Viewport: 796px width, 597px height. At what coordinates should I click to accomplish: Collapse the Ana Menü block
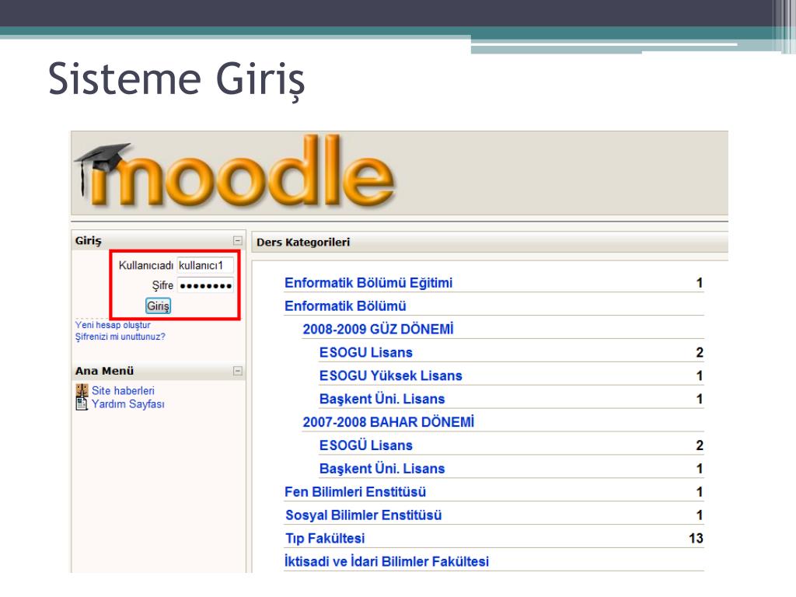(x=238, y=371)
